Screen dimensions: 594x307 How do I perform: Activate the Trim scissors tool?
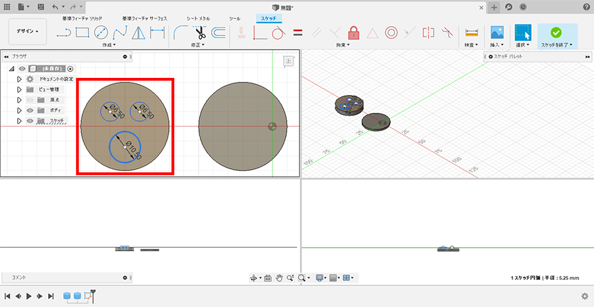(x=200, y=32)
